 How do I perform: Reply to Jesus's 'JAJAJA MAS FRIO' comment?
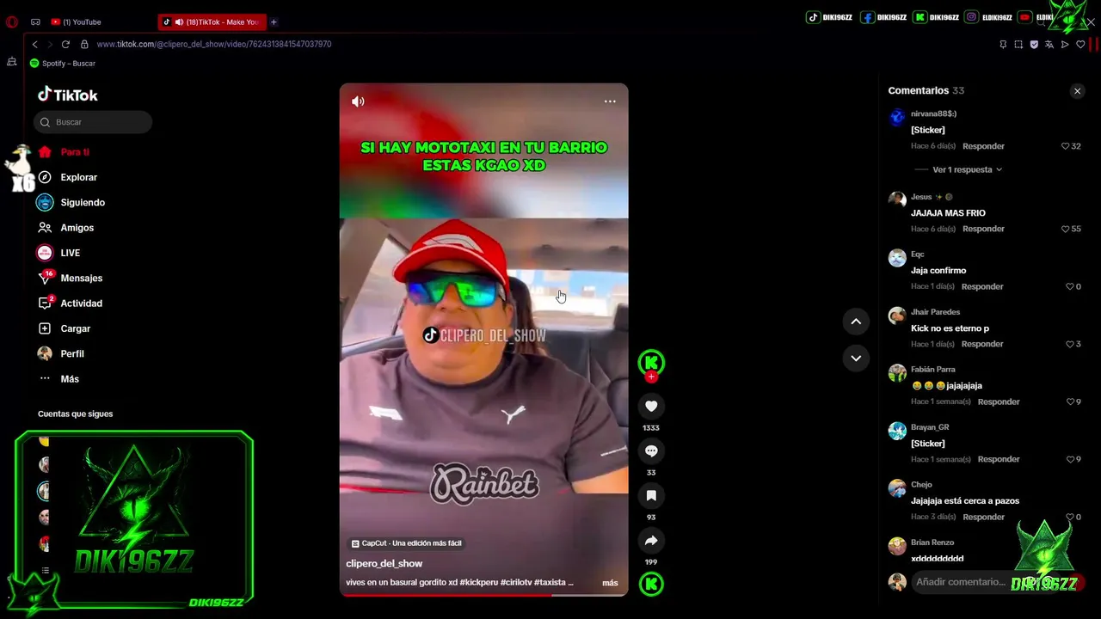[x=983, y=229]
